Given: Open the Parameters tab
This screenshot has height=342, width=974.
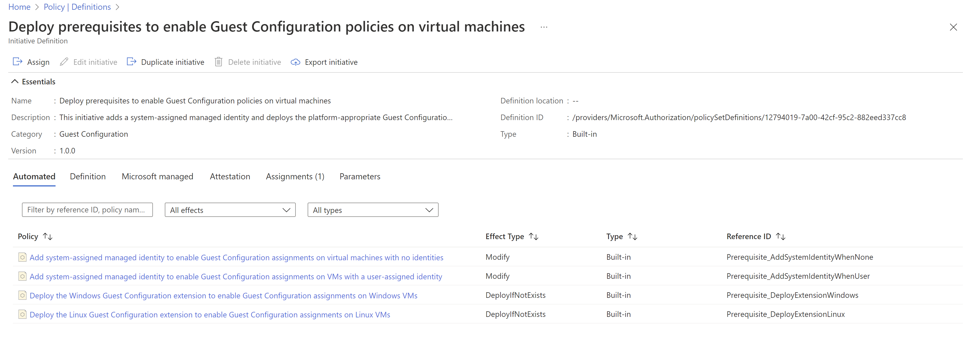Looking at the screenshot, I should click(x=359, y=176).
